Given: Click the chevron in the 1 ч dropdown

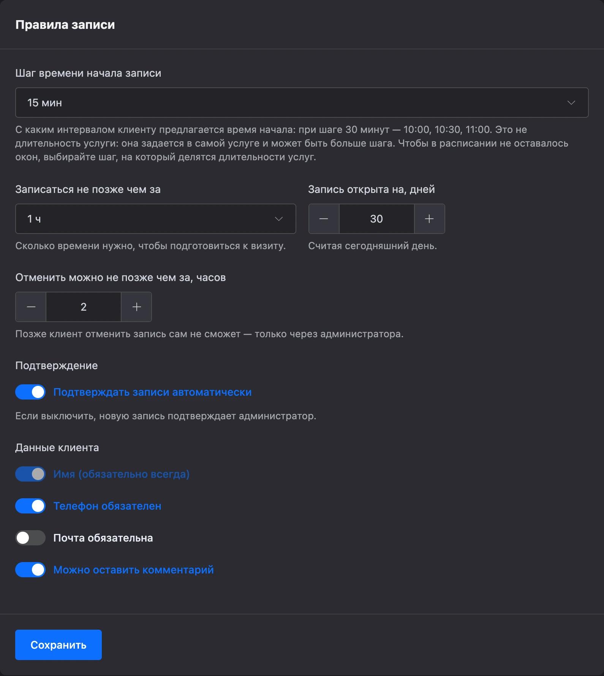Looking at the screenshot, I should tap(279, 219).
